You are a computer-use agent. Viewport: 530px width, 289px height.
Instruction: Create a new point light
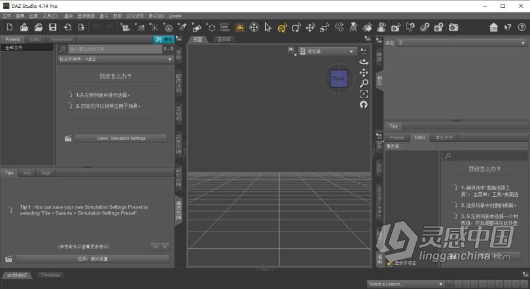coord(153,27)
